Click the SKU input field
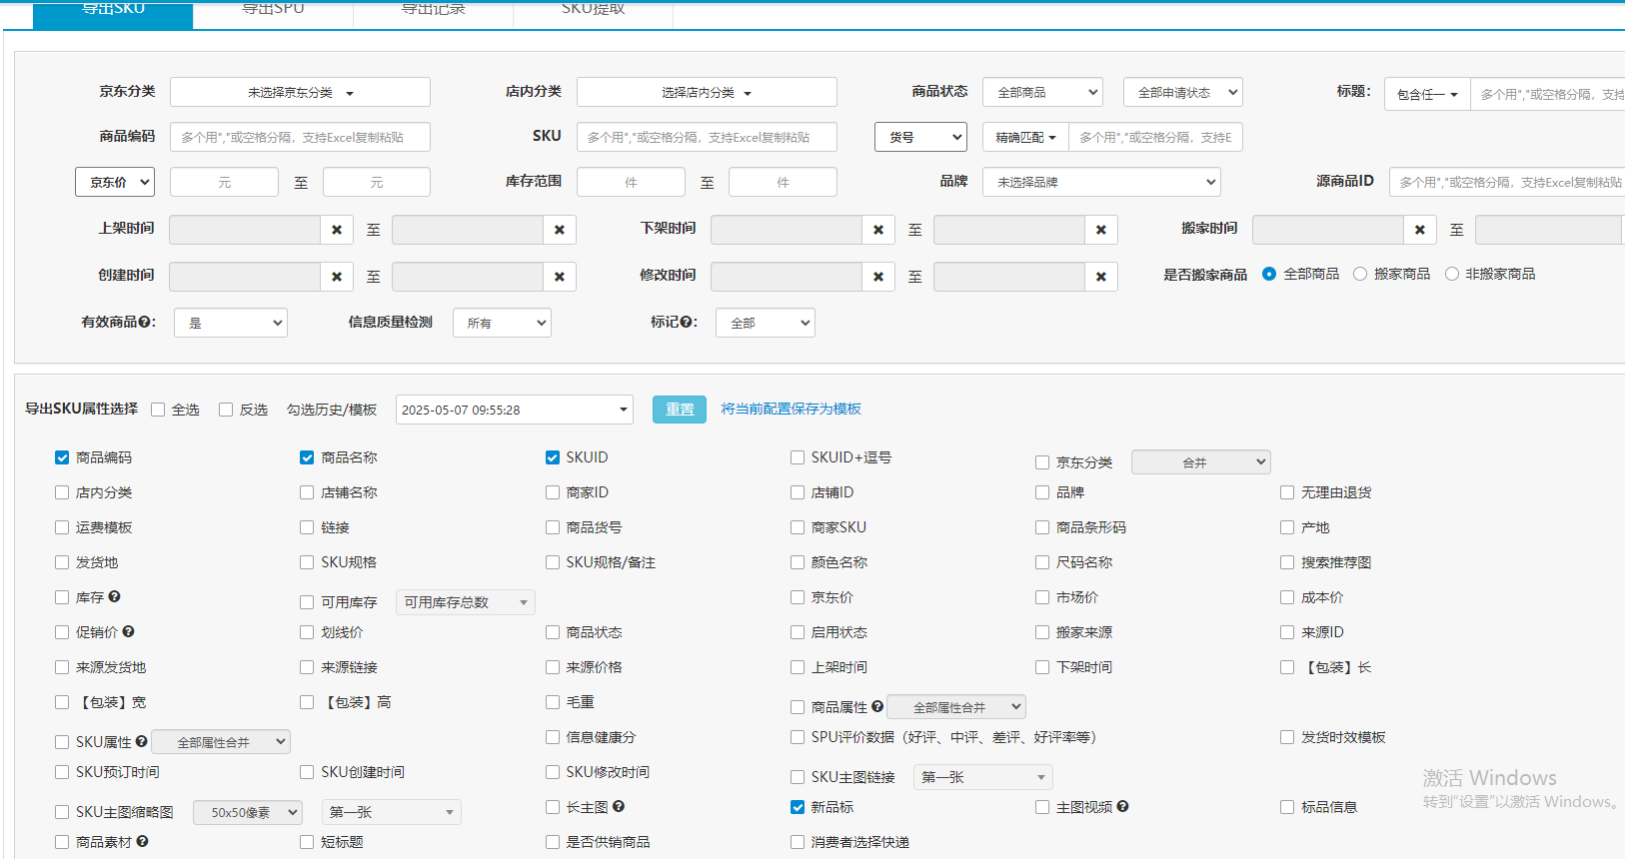Viewport: 1625px width, 859px height. 707,137
